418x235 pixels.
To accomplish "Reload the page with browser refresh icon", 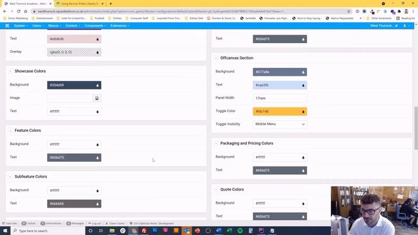I will 19,12.
